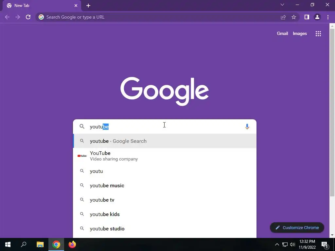Select the 'youtube - Google Search' suggestion

[x=165, y=141]
